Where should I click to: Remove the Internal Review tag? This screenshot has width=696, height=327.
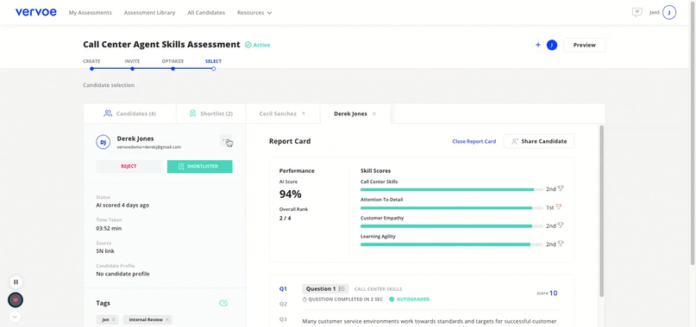[x=167, y=319]
